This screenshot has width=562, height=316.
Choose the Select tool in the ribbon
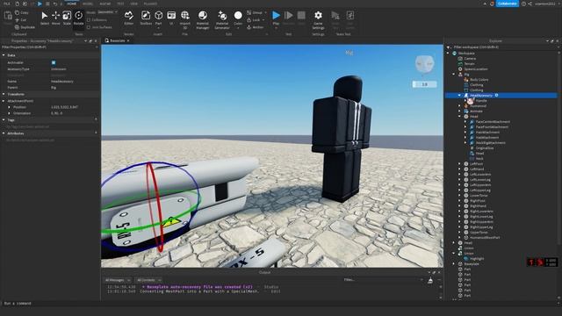coord(45,18)
